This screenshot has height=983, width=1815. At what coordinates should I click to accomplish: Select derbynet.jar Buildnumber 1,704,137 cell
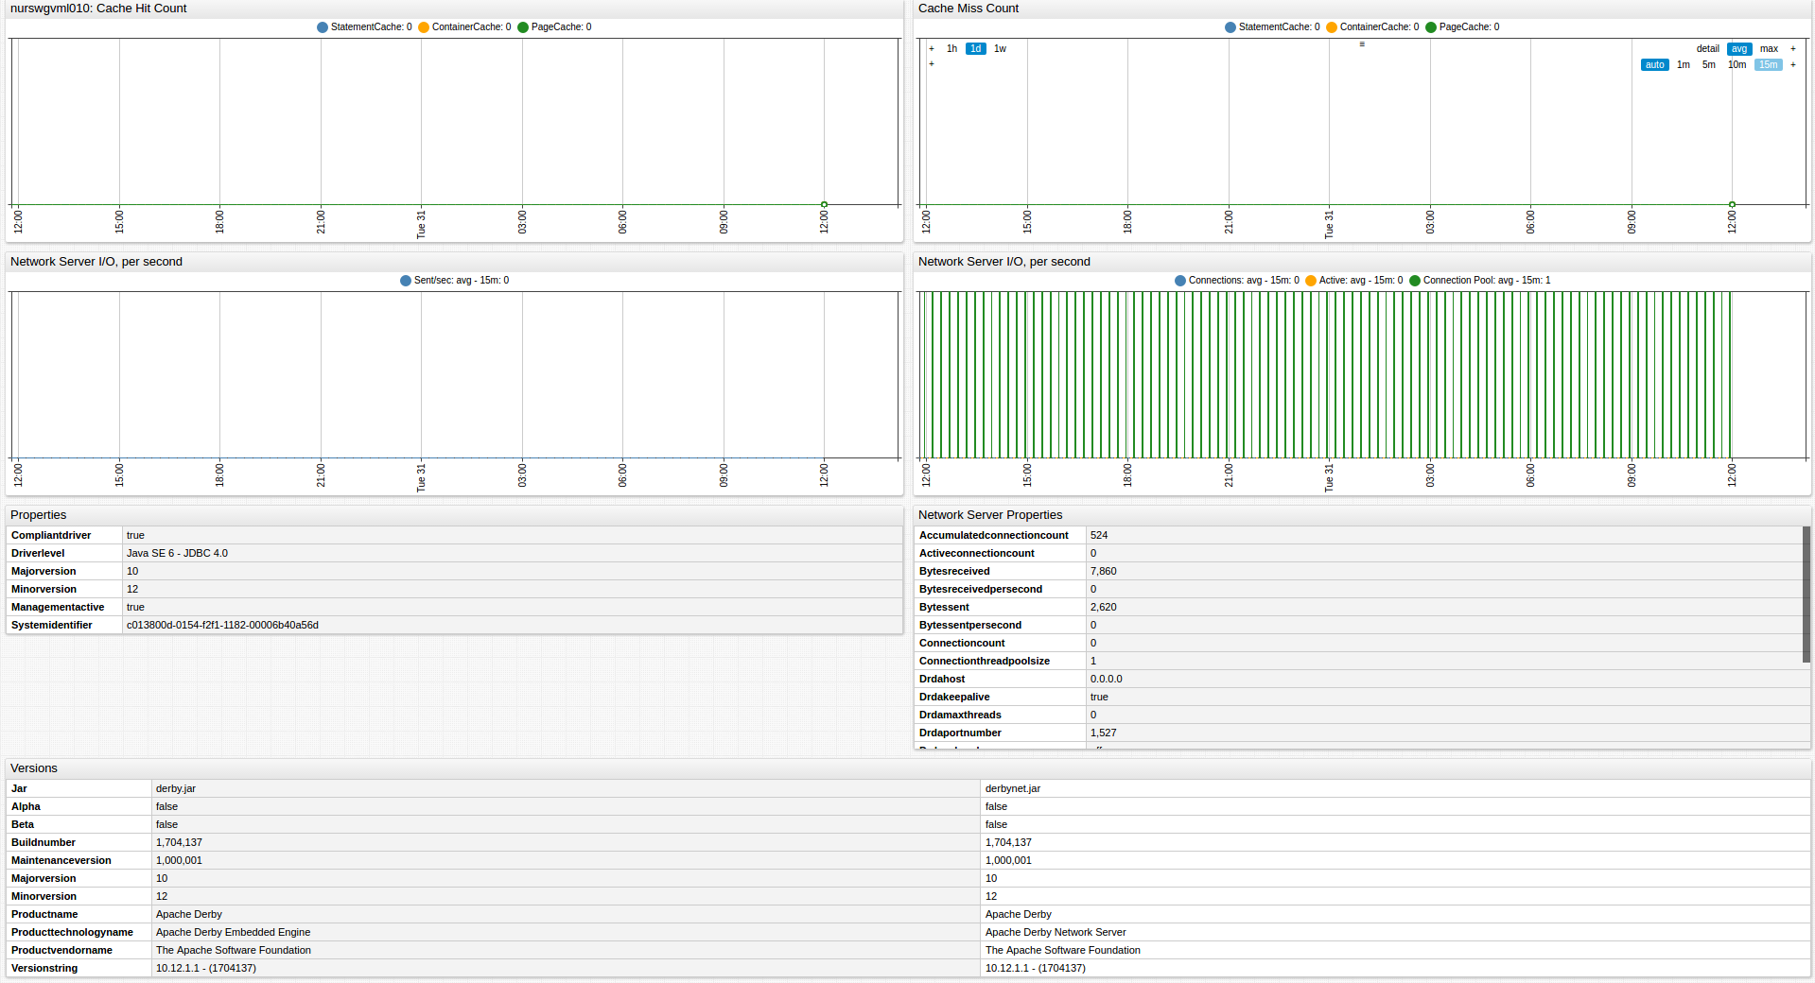pyautogui.click(x=1395, y=842)
